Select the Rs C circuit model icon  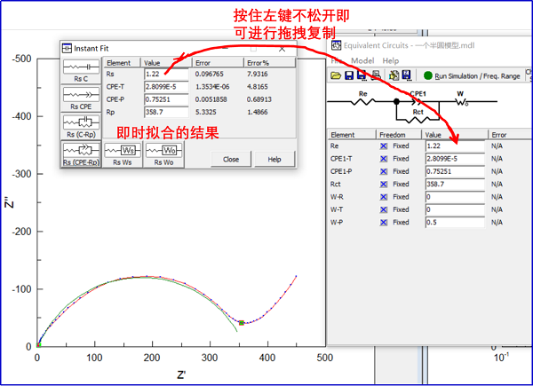coord(81,70)
